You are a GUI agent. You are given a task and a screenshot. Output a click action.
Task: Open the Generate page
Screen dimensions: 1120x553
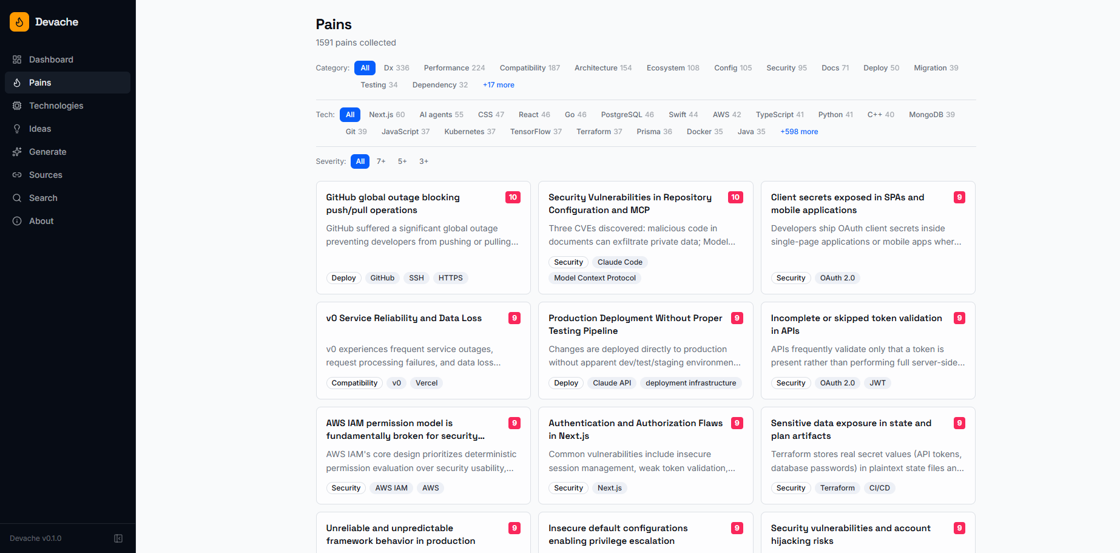click(x=67, y=152)
